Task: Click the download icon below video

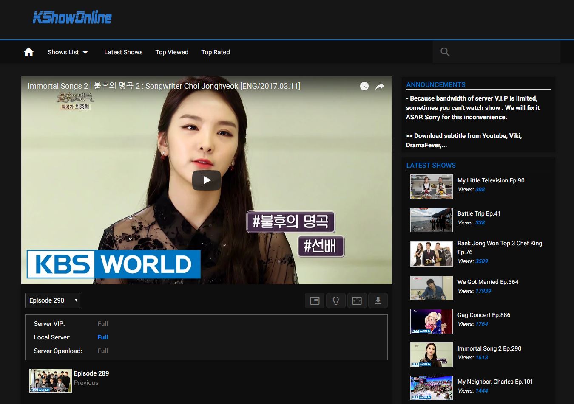Action: click(x=378, y=301)
